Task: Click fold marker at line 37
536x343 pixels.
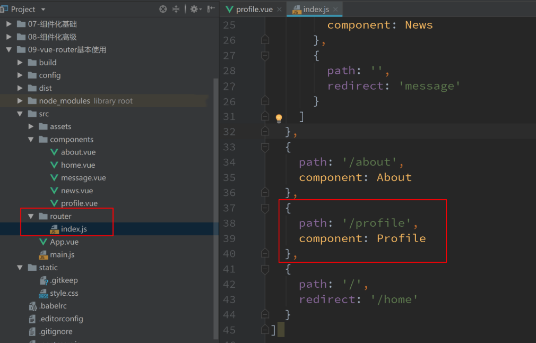Action: pyautogui.click(x=265, y=208)
